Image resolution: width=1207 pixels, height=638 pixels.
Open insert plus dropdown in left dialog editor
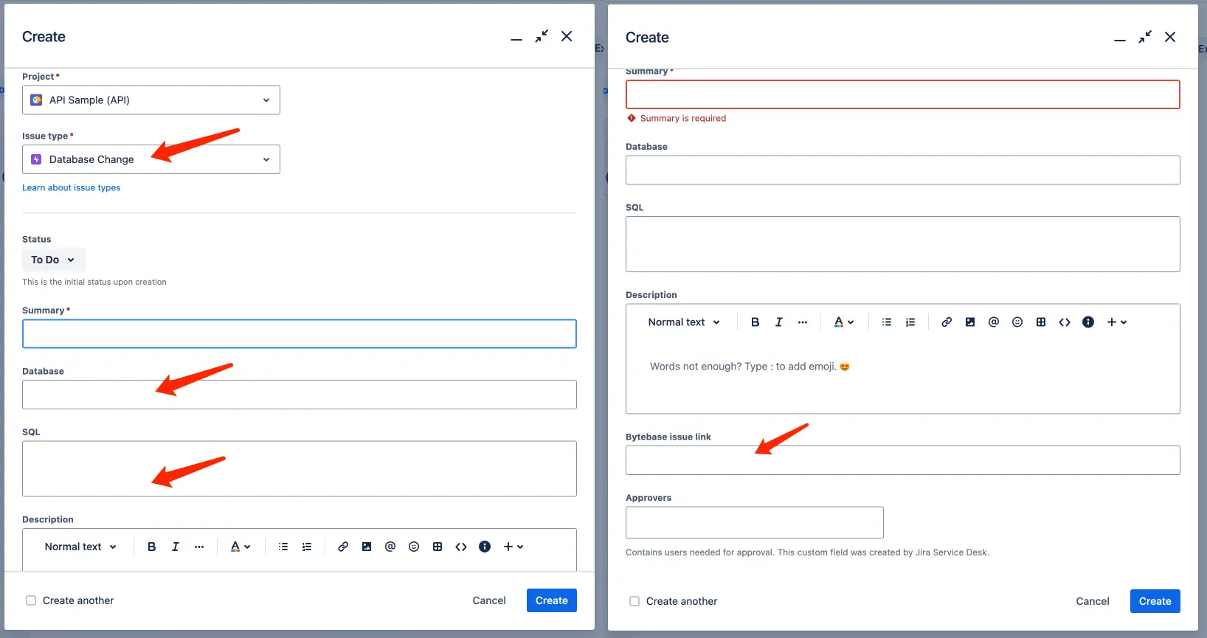[513, 547]
